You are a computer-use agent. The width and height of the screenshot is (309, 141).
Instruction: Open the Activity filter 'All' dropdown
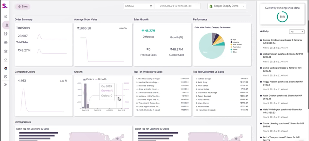coord(297,31)
